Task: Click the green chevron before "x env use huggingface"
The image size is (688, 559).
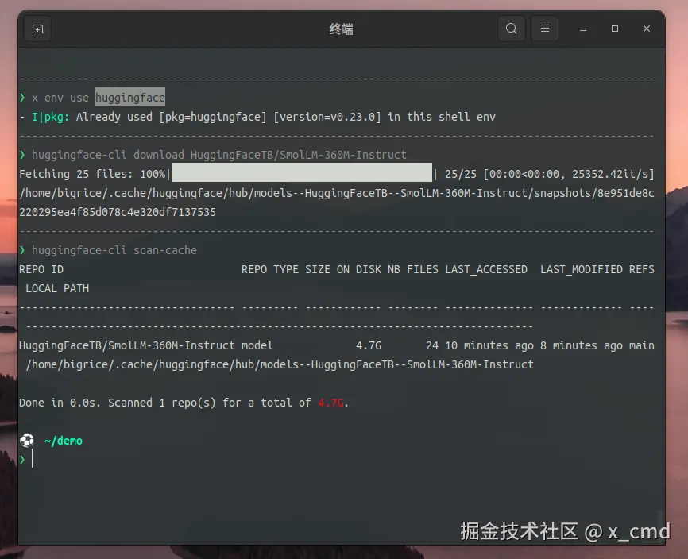Action: (22, 97)
